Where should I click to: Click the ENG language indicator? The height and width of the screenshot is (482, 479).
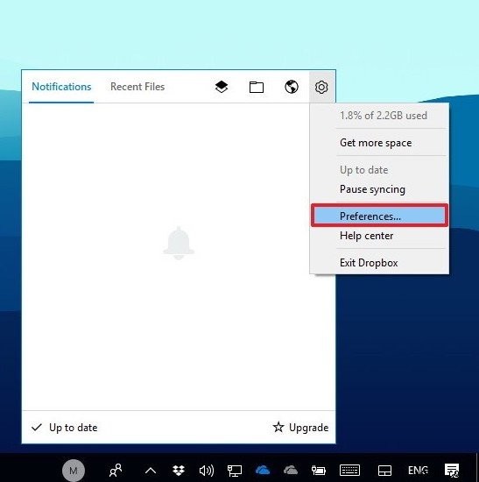pyautogui.click(x=418, y=471)
